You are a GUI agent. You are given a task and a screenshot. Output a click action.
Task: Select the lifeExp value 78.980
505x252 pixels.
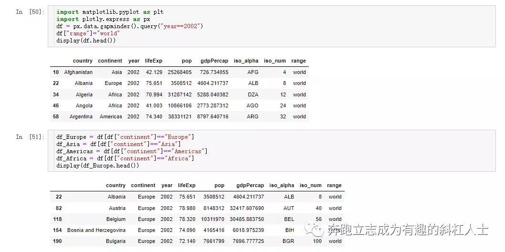(187, 208)
